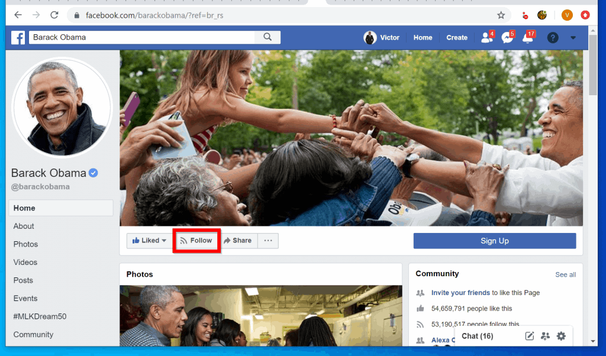Open Videos in the sidebar
The height and width of the screenshot is (356, 606).
coord(25,262)
